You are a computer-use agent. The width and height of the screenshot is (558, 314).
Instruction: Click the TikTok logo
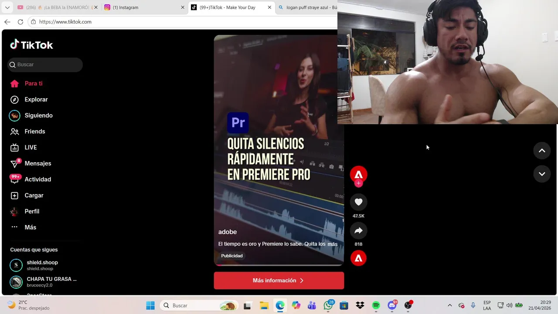(31, 44)
